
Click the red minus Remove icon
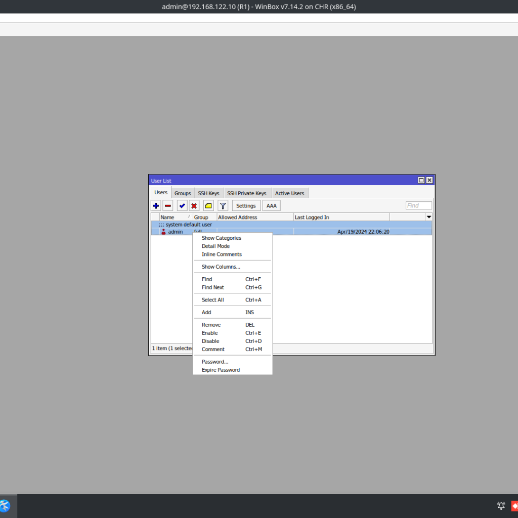click(x=168, y=206)
